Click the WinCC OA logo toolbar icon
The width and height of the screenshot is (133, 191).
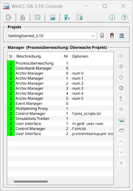[52, 17]
